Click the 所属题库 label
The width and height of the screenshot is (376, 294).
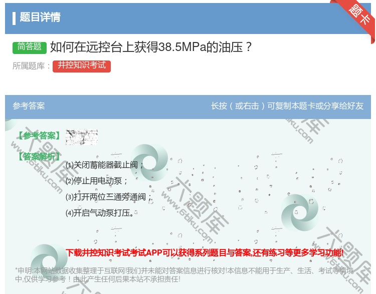coord(31,66)
